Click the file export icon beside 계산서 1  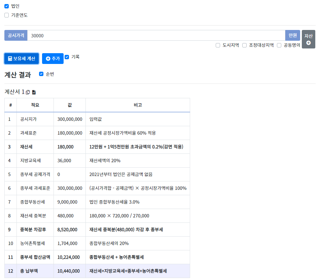pos(34,92)
